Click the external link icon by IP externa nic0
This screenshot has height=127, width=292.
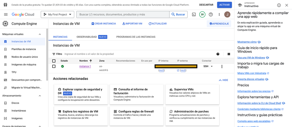178,70
